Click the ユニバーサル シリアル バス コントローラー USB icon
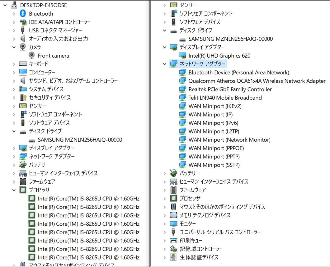The height and width of the screenshot is (267, 330). (173, 232)
